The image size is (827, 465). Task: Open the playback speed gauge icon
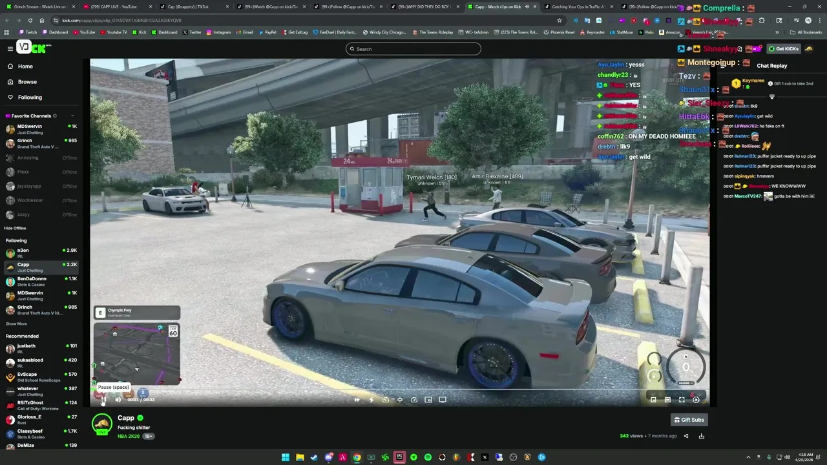click(414, 400)
